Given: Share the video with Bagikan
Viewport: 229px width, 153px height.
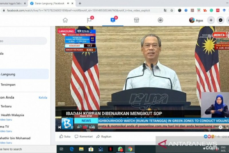Looking at the screenshot, I should click(104, 136).
